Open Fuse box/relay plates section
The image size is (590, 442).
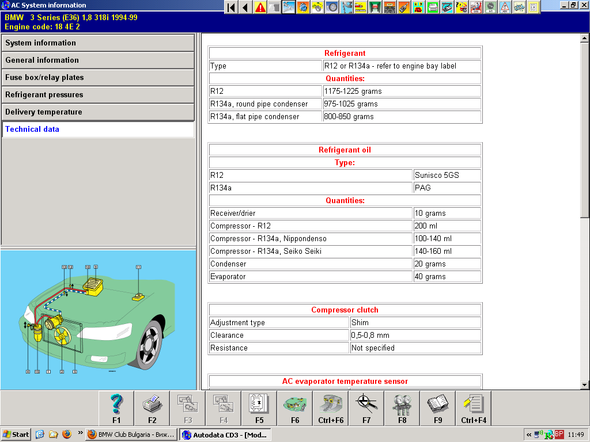98,78
